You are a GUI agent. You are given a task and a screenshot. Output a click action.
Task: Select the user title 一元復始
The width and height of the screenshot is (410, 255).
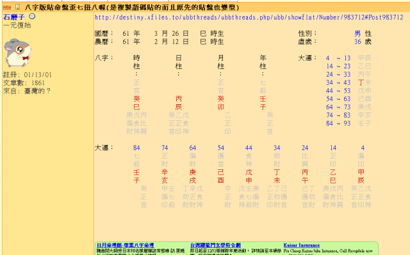(x=17, y=26)
